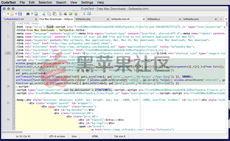Collapse the span id brand fold
Image resolution: width=230 pixels, height=141 pixels.
14,126
